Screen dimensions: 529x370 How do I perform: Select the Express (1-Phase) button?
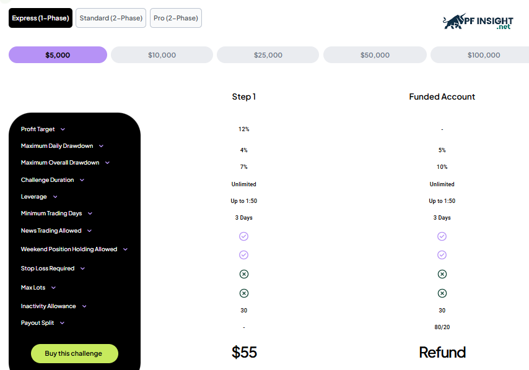tap(40, 18)
